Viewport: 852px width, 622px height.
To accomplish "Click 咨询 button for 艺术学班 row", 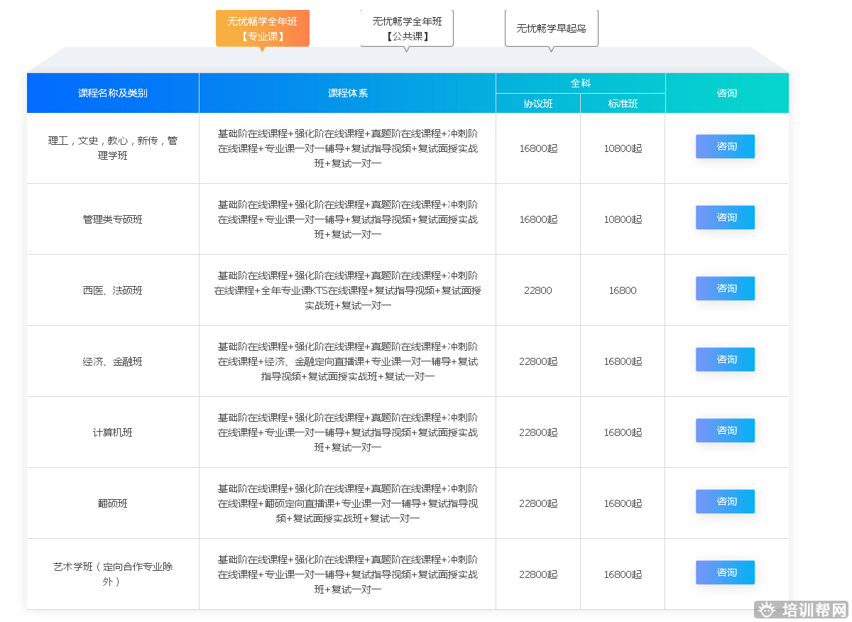I will coord(725,572).
